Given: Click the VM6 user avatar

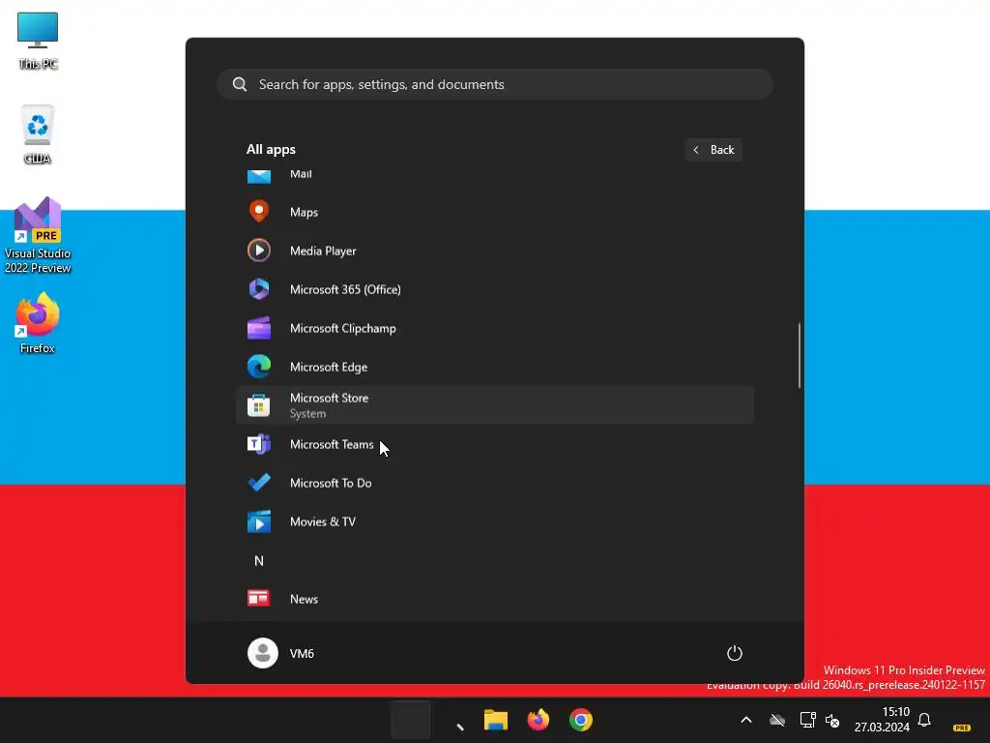Looking at the screenshot, I should click(263, 653).
